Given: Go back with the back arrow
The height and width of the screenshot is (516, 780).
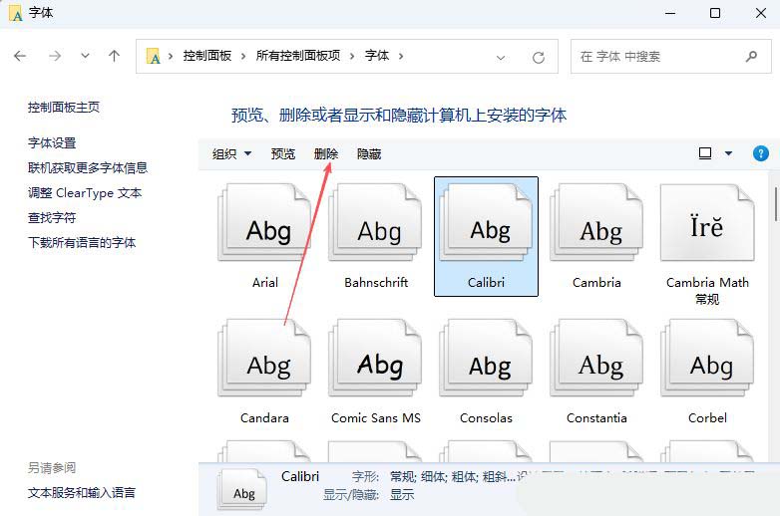Looking at the screenshot, I should coord(20,56).
